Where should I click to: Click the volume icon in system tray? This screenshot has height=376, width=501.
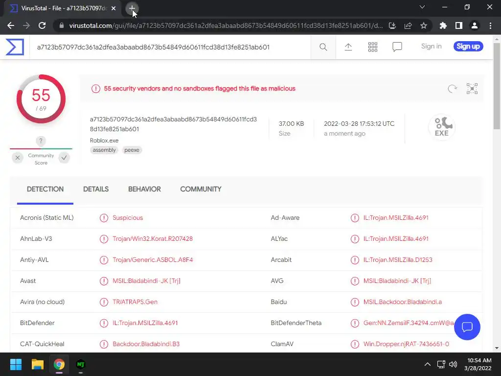[x=453, y=364]
